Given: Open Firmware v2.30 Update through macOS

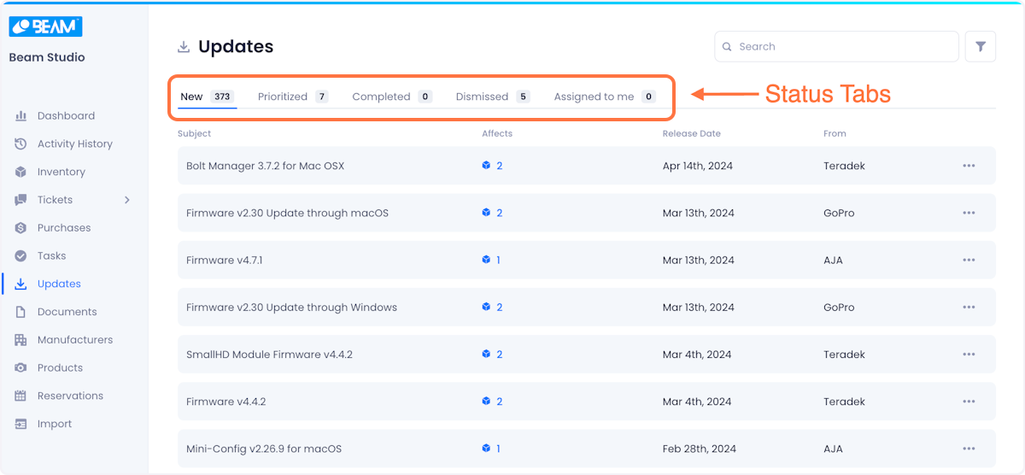Looking at the screenshot, I should 287,213.
